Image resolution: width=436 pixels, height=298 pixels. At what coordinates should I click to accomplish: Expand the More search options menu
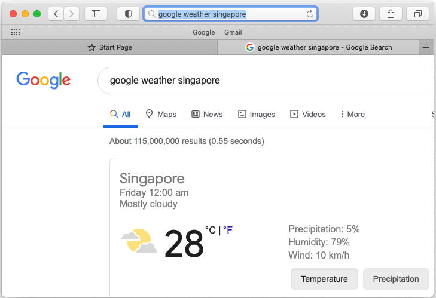[x=353, y=114]
